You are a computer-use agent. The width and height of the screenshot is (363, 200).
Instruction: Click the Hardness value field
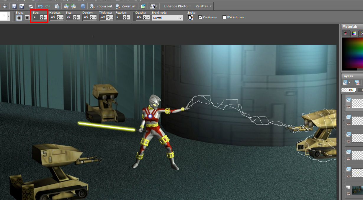(53, 17)
